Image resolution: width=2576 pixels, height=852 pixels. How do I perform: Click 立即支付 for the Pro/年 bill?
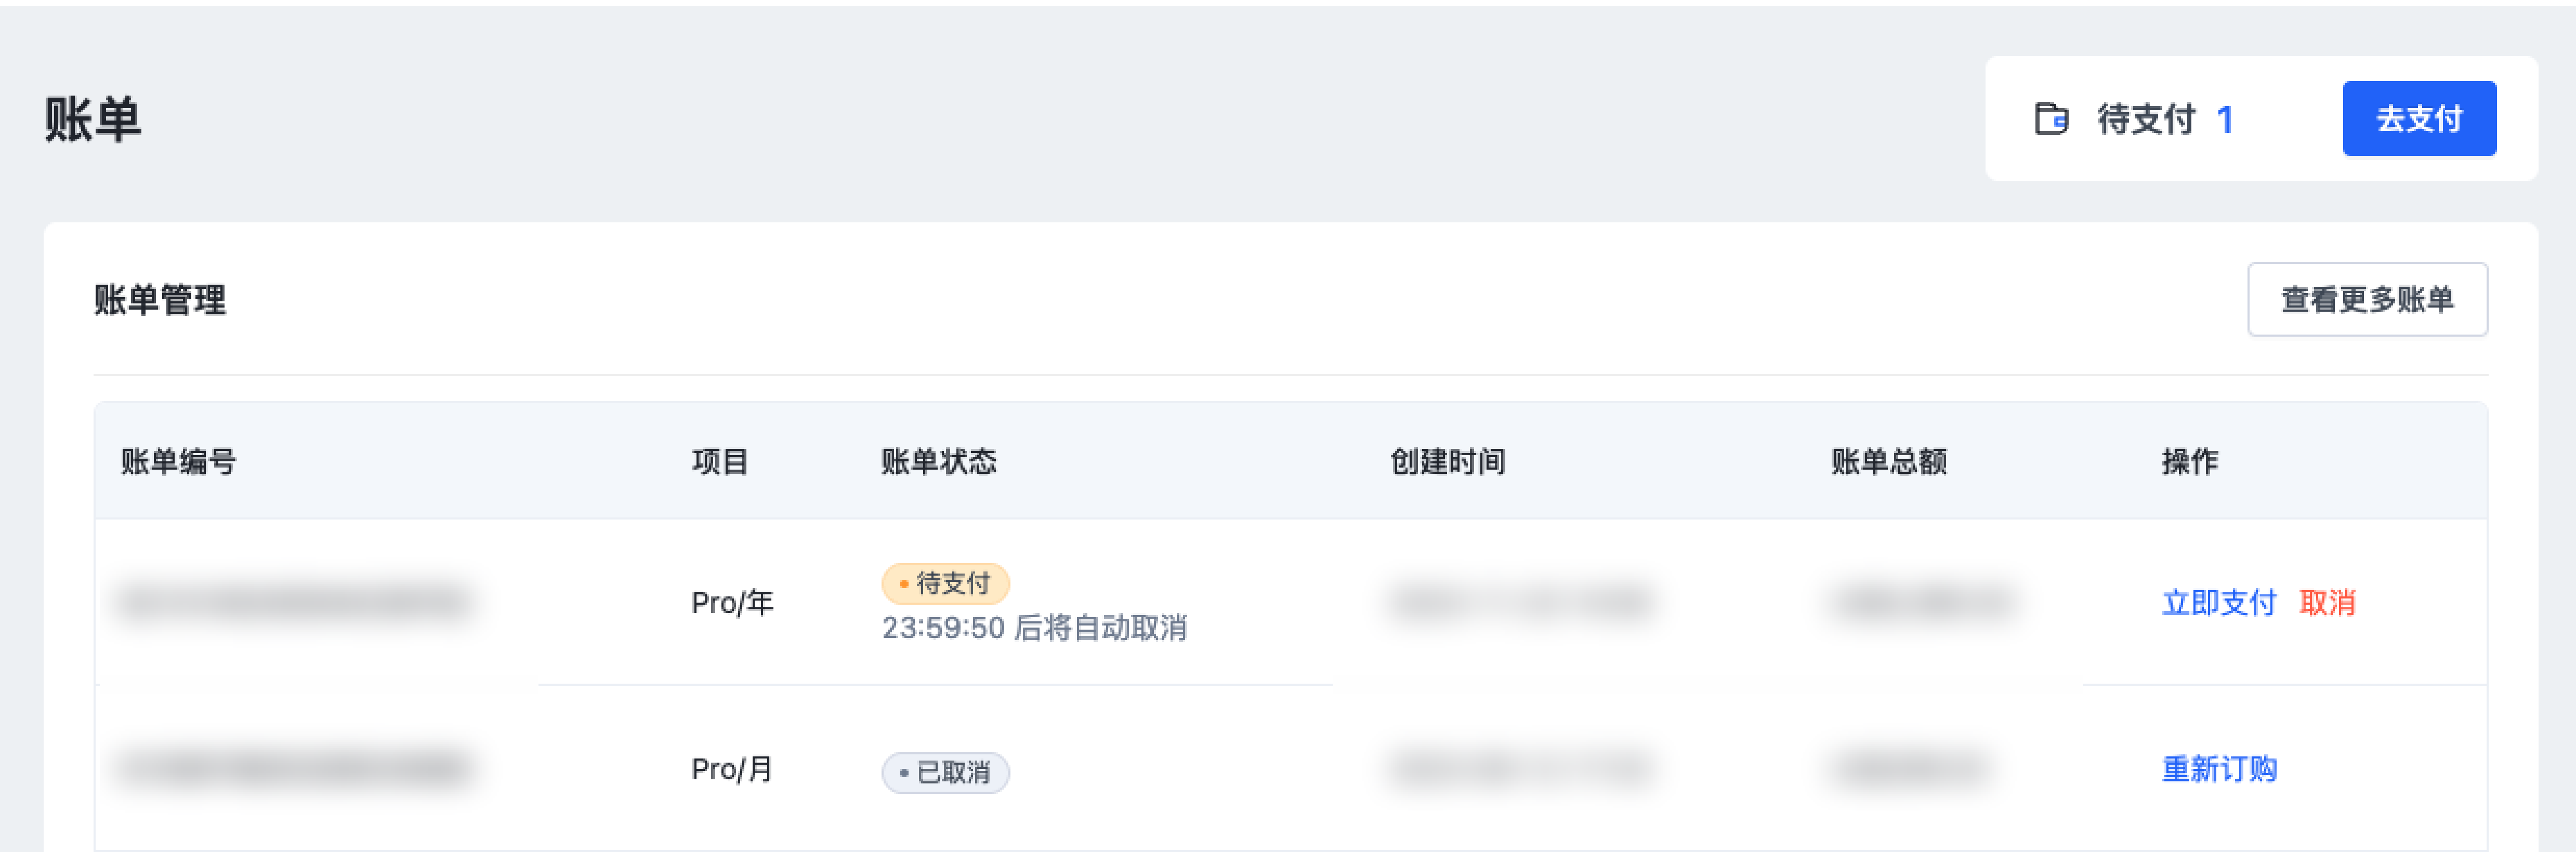[2218, 603]
